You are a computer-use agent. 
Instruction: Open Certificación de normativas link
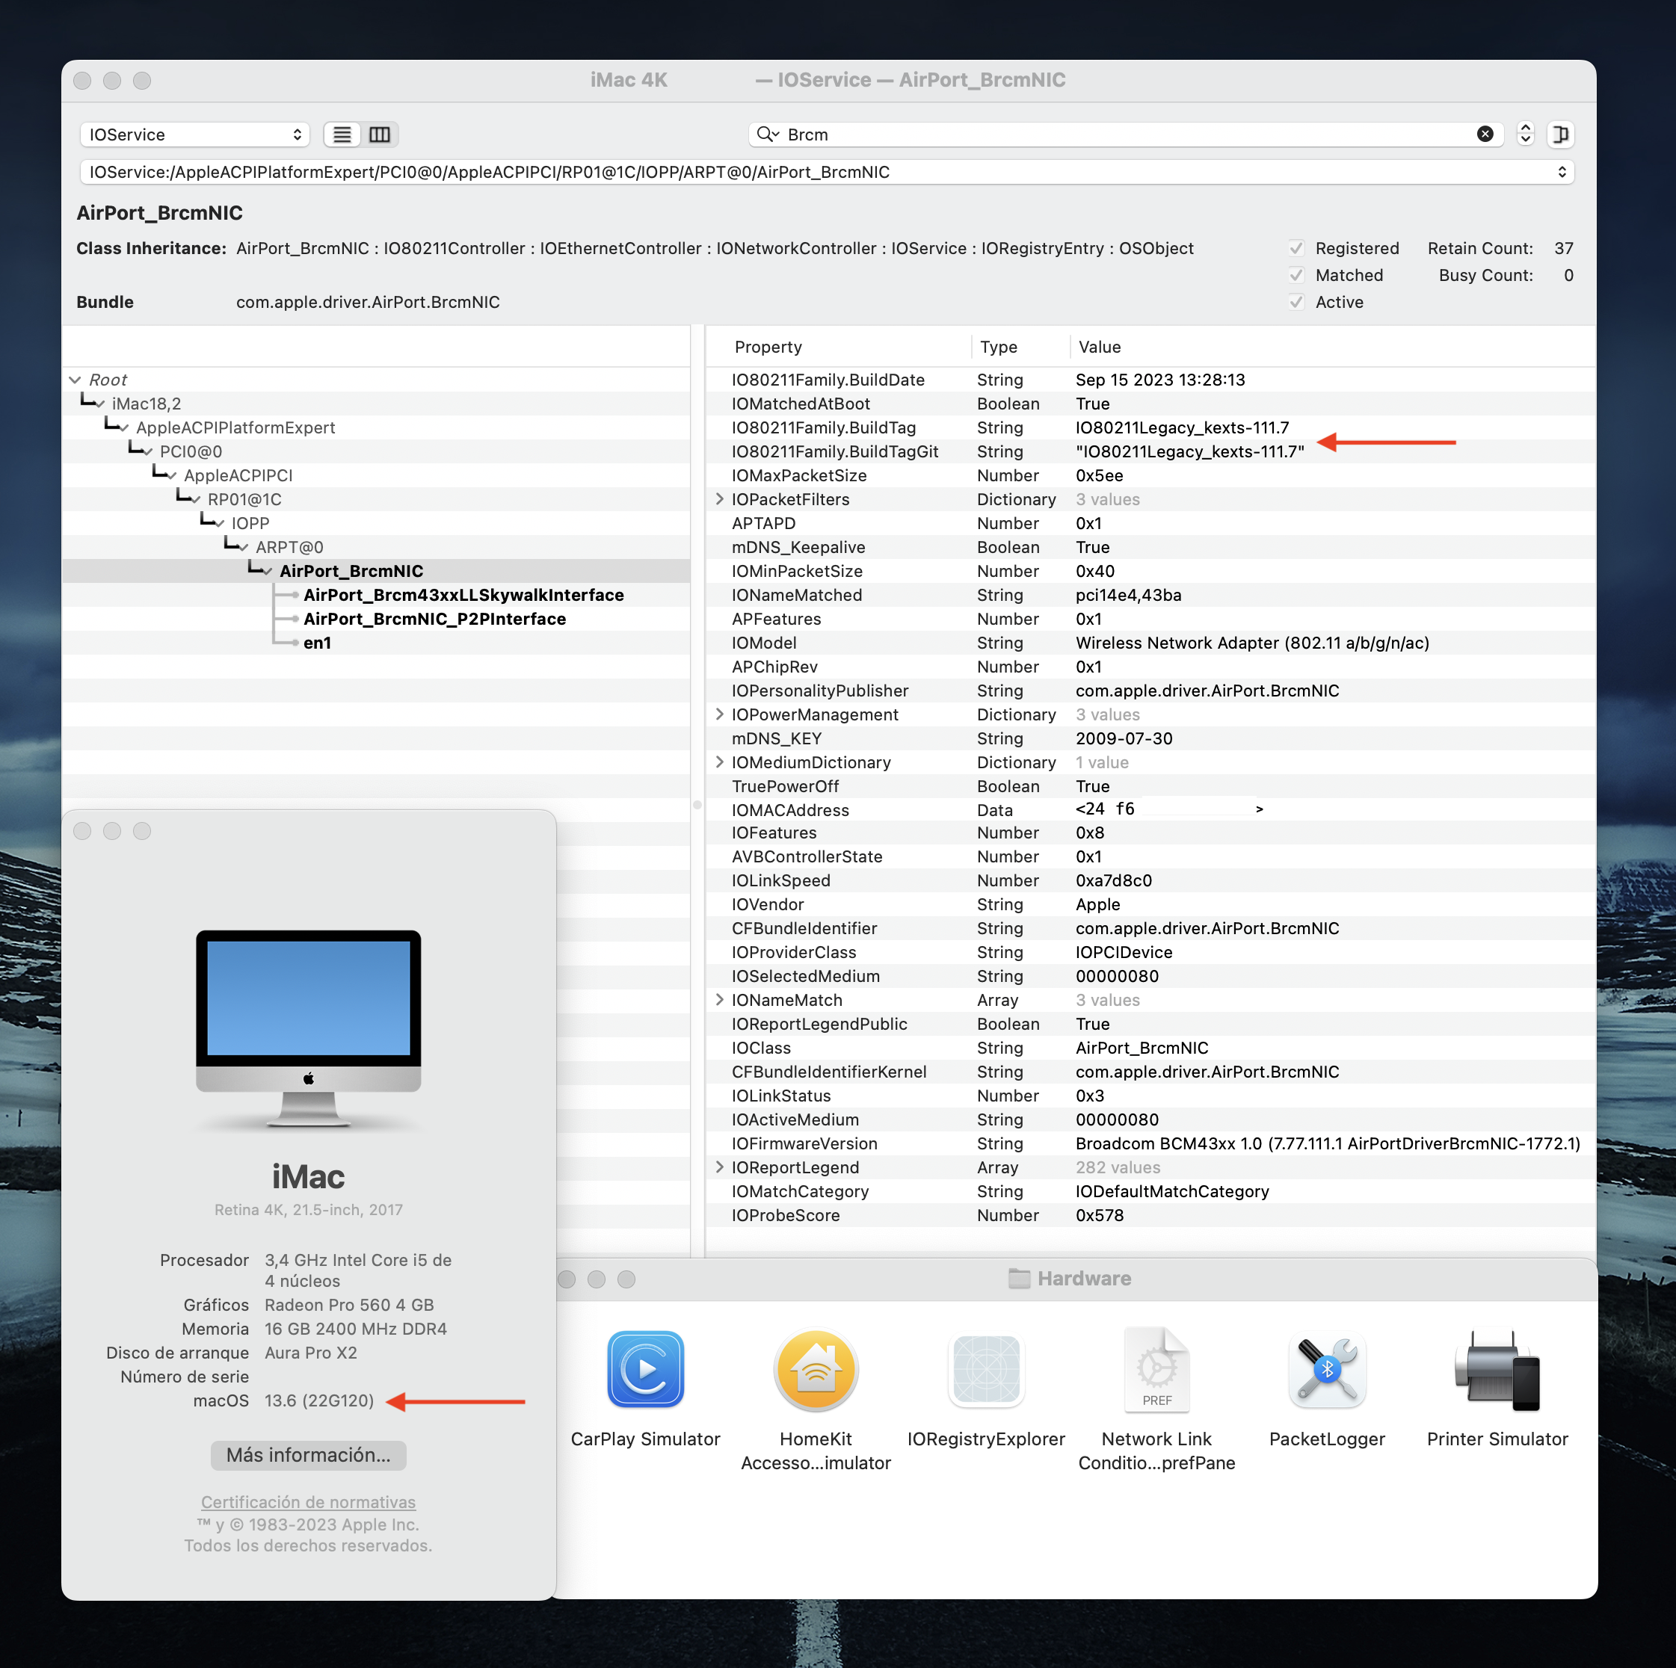[308, 1501]
